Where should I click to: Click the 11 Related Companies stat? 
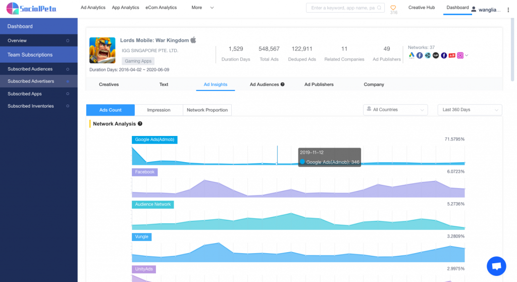click(x=344, y=54)
